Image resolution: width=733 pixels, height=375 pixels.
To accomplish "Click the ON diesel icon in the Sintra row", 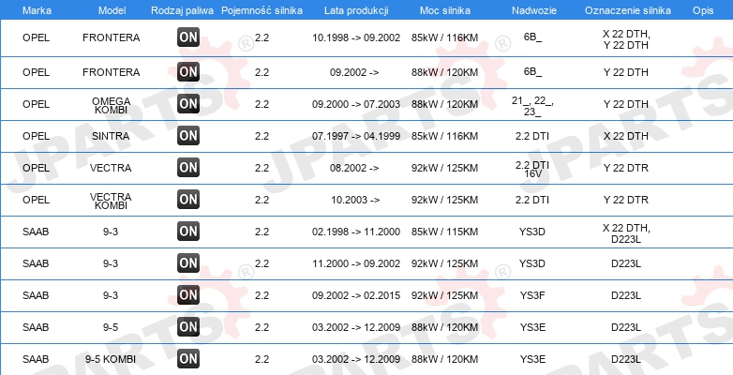I will pyautogui.click(x=187, y=136).
